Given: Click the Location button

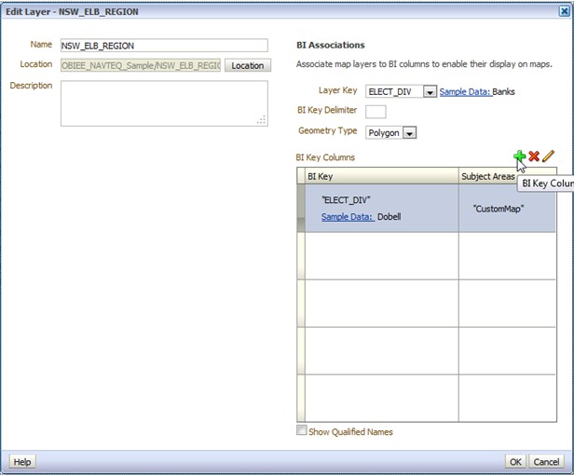Looking at the screenshot, I should pyautogui.click(x=248, y=65).
